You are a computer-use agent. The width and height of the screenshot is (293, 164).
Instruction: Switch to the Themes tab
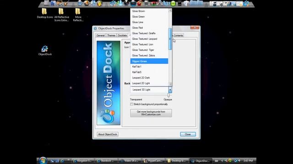111,36
